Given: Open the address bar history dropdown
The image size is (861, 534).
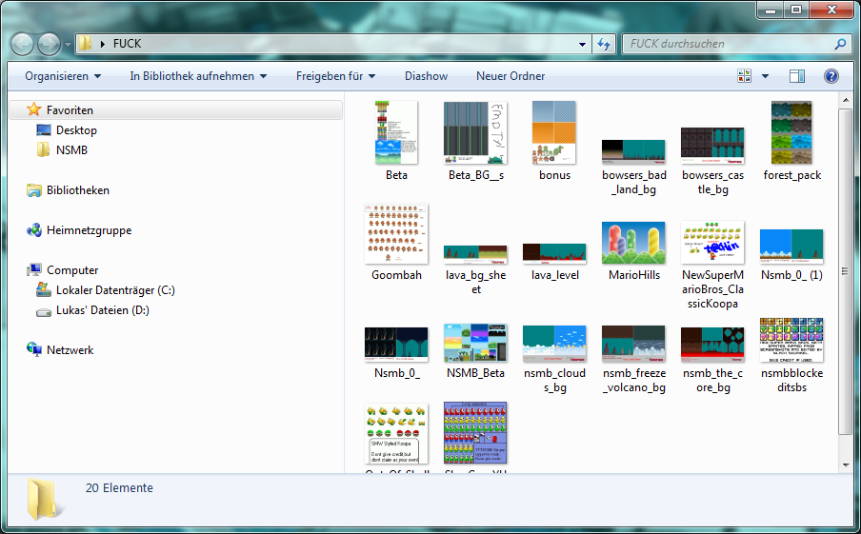Looking at the screenshot, I should pos(583,44).
